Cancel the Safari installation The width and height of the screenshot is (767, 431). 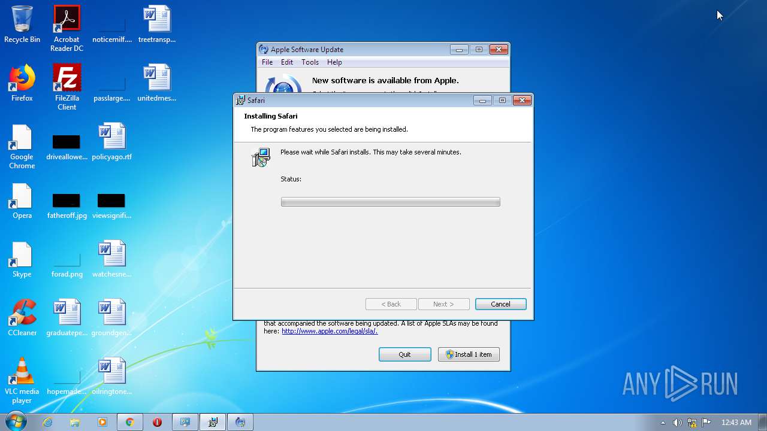(500, 304)
